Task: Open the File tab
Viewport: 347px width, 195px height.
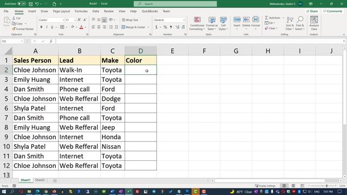Action: tap(6, 11)
